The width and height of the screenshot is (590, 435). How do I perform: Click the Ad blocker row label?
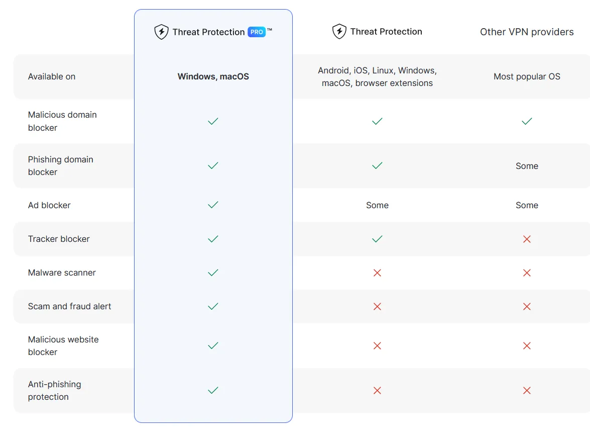tap(49, 205)
